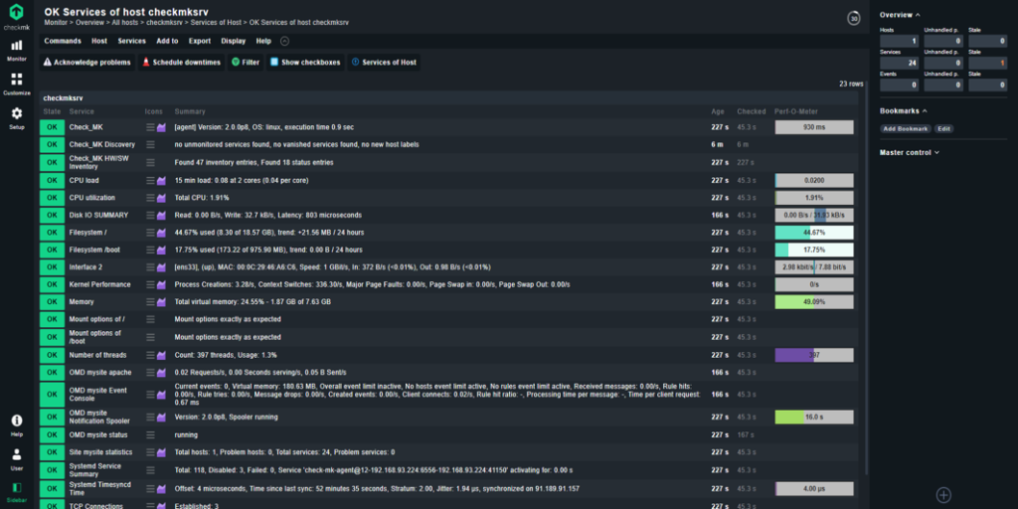The height and width of the screenshot is (509, 1018).
Task: Open action menu for OMD mysite apache
Action: click(x=151, y=373)
